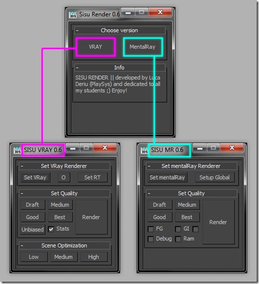Screen dimensions: 259x284
Task: Choose Best quality in SISU MR window
Action: [x=187, y=217]
